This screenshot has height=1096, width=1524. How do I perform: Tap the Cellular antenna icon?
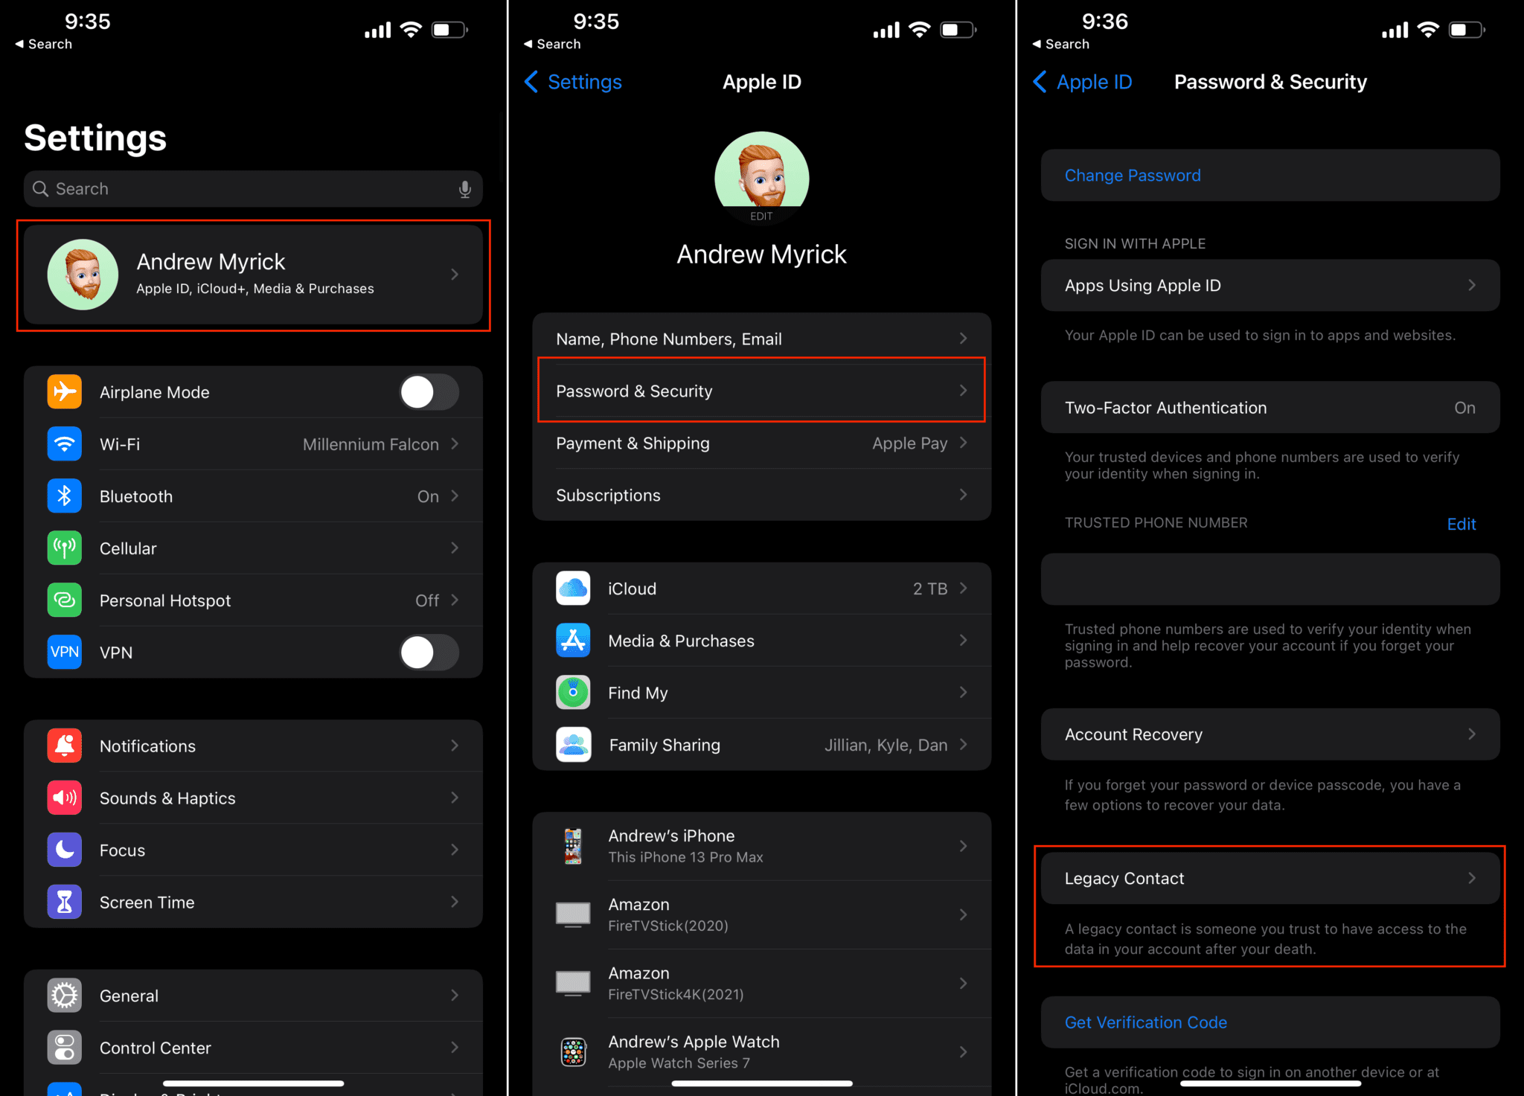(65, 548)
